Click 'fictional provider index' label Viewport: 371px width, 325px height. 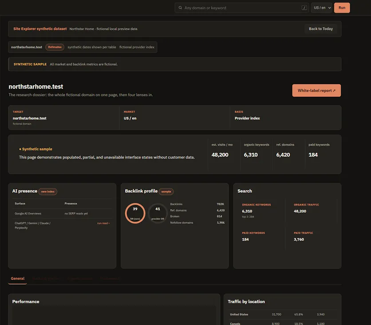[x=137, y=47]
